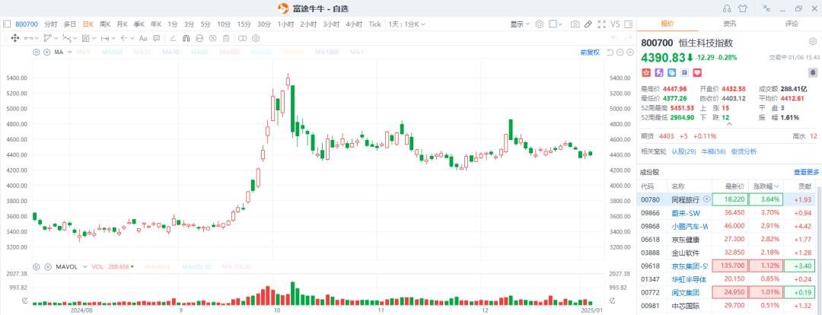
Task: Toggle the right sidebar panel icon
Action: (629, 24)
